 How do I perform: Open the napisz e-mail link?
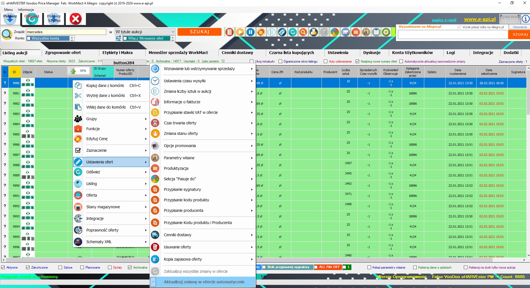pos(444,20)
